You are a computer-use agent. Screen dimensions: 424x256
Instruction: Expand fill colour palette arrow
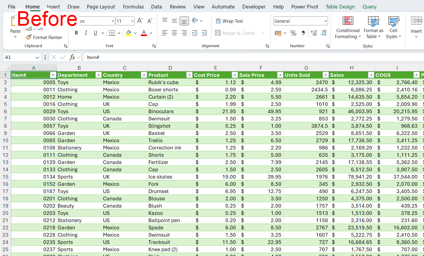[x=135, y=33]
